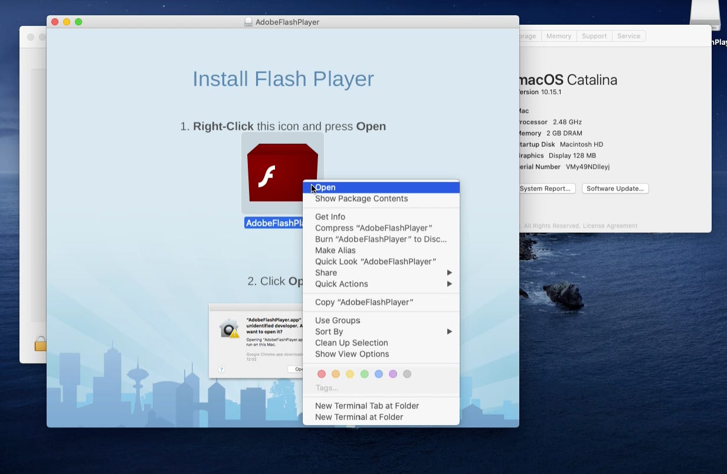
Task: Select New Terminal Tab at Folder
Action: coord(381,406)
